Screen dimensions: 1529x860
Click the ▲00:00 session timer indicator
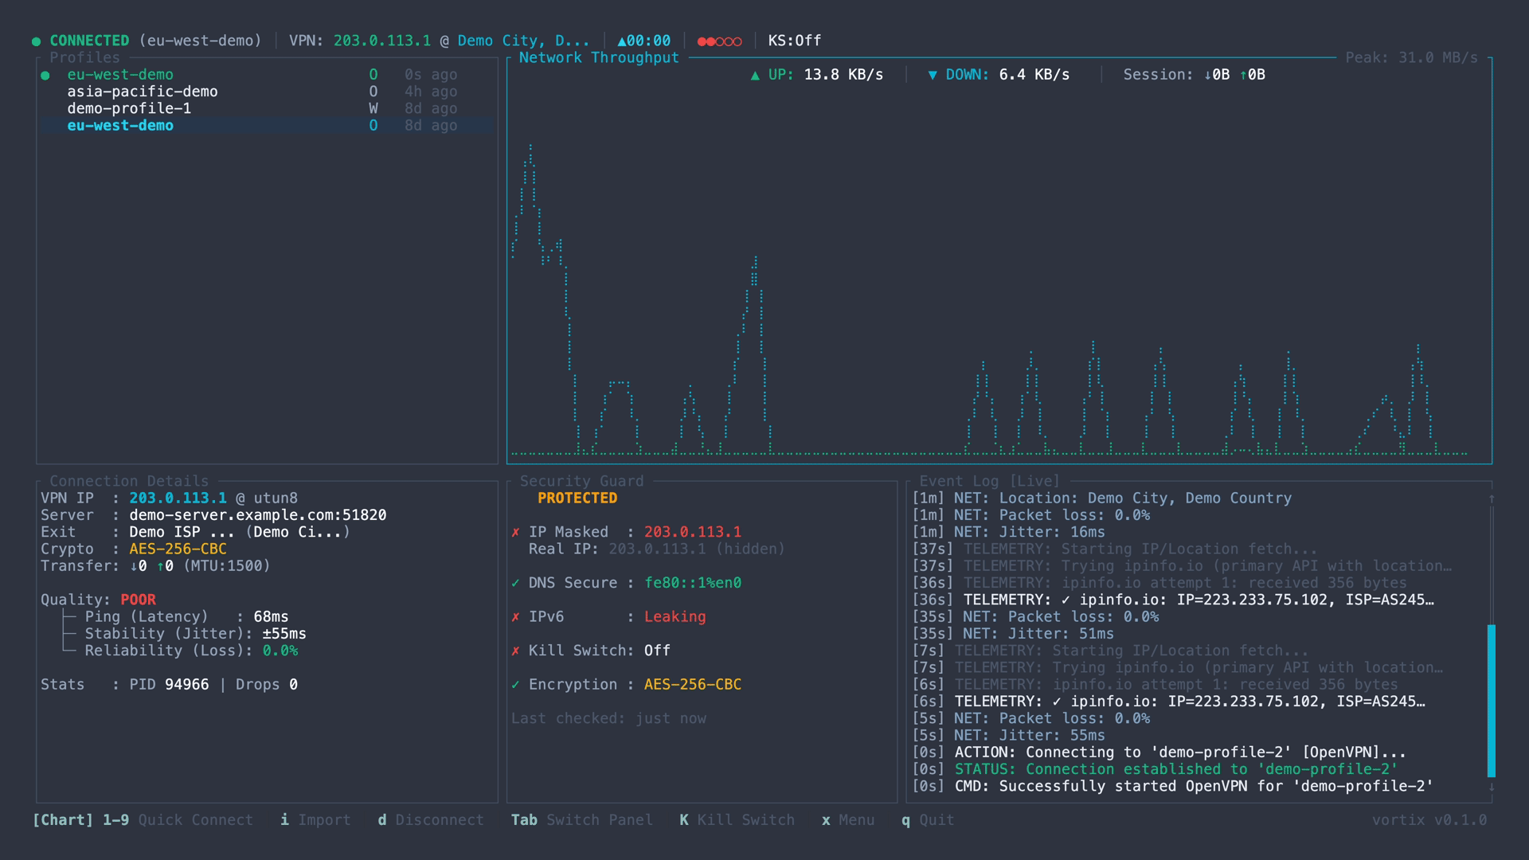(643, 41)
